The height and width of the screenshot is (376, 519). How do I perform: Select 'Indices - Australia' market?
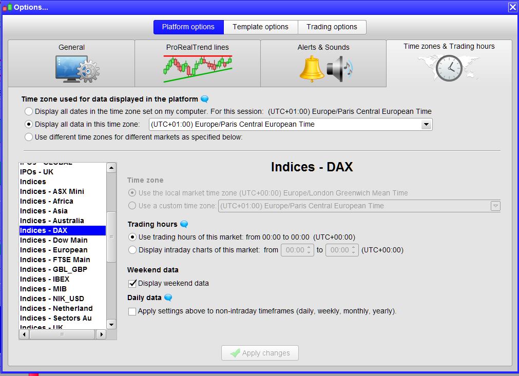click(63, 221)
